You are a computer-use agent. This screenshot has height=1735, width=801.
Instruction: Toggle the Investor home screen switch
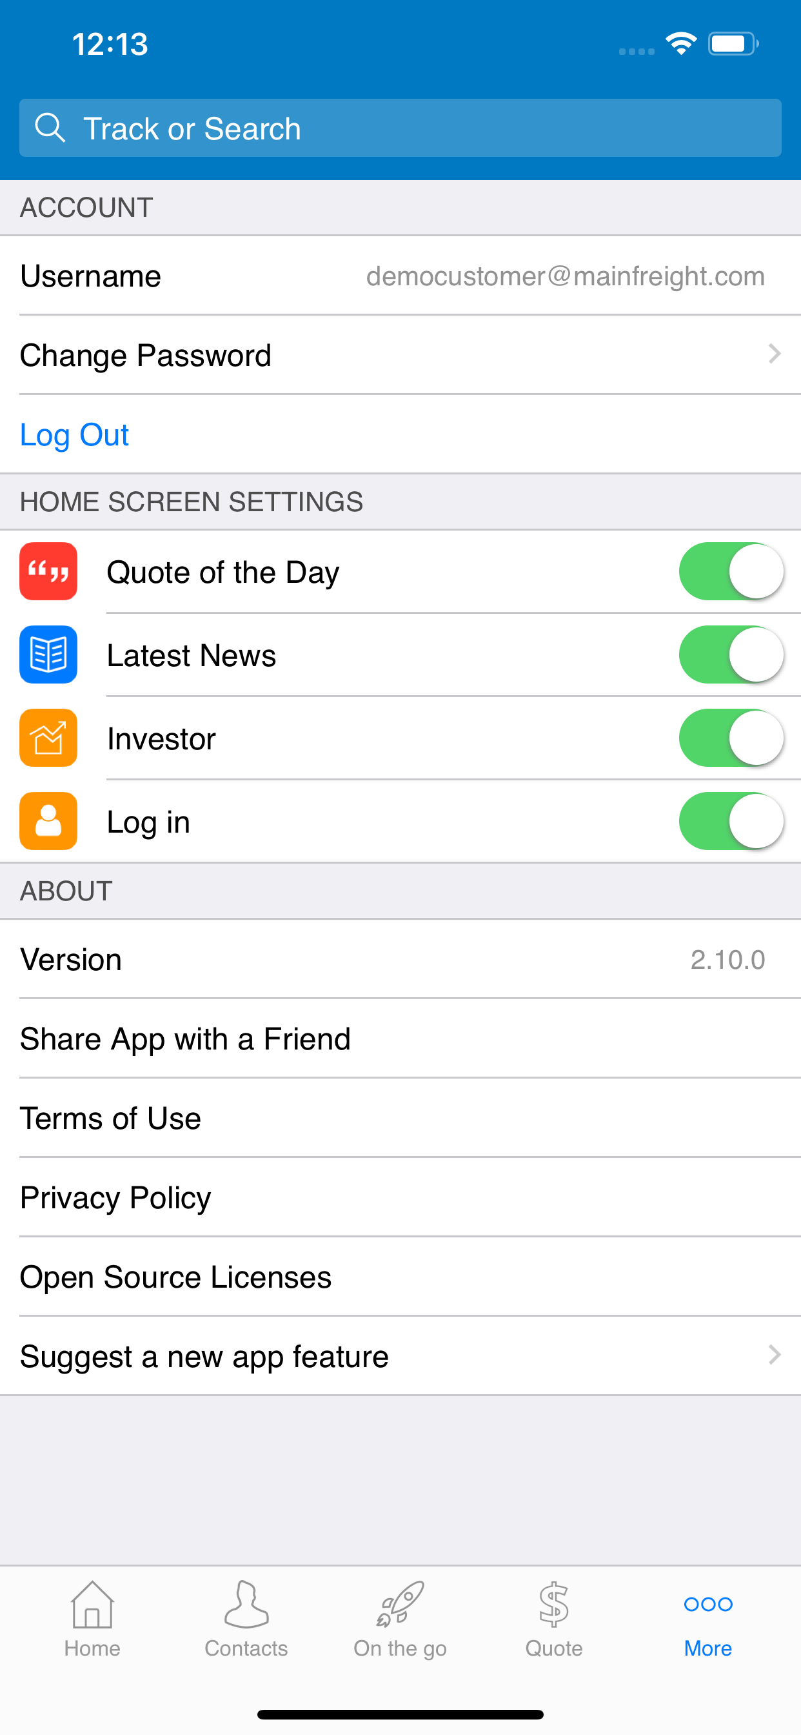point(731,738)
